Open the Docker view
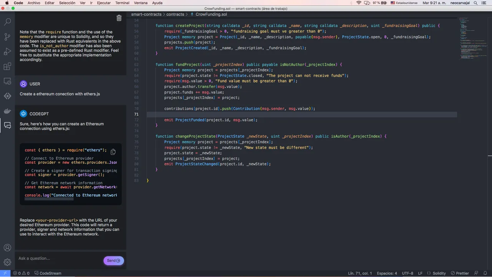The image size is (492, 277). coord(7,111)
